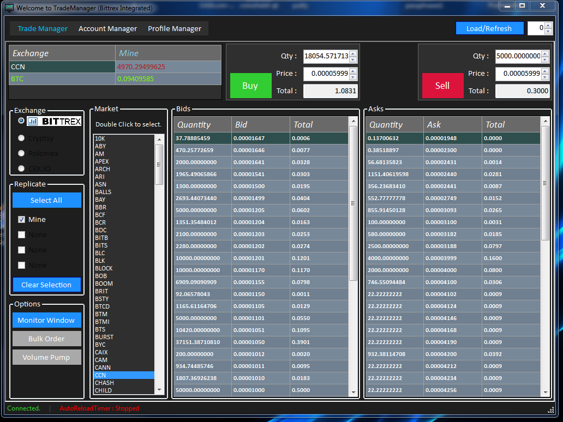Click the Market list scrollbar down arrow
The width and height of the screenshot is (563, 422).
click(159, 390)
